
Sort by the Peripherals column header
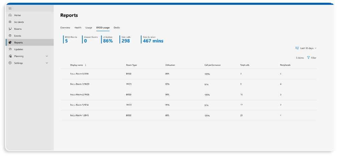tap(285, 65)
